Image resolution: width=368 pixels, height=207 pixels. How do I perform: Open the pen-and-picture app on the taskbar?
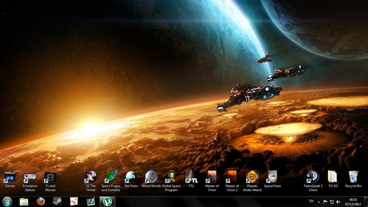pyautogui.click(x=91, y=202)
